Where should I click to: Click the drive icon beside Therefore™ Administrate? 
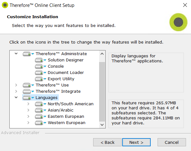tap(27, 54)
